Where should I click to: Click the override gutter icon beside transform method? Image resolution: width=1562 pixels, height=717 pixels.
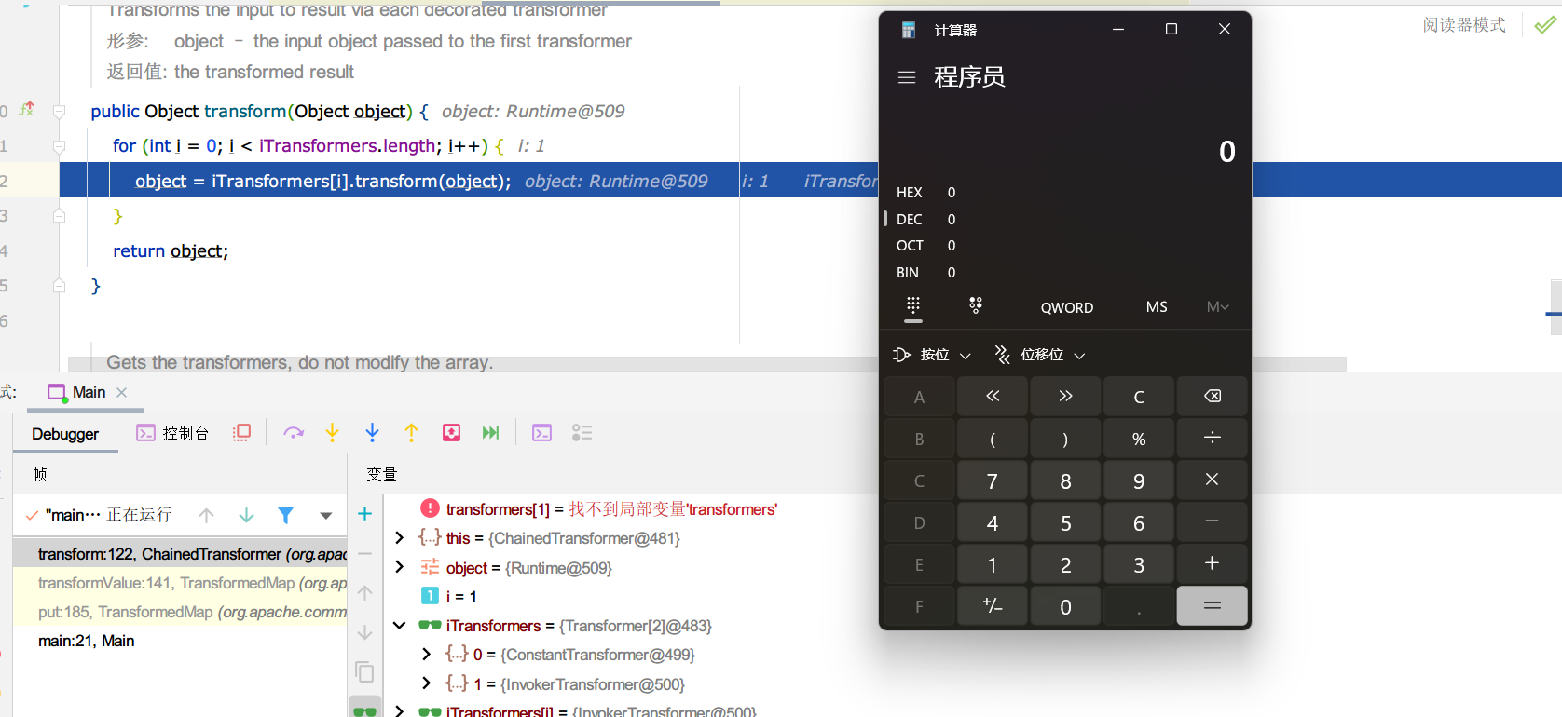pyautogui.click(x=27, y=109)
